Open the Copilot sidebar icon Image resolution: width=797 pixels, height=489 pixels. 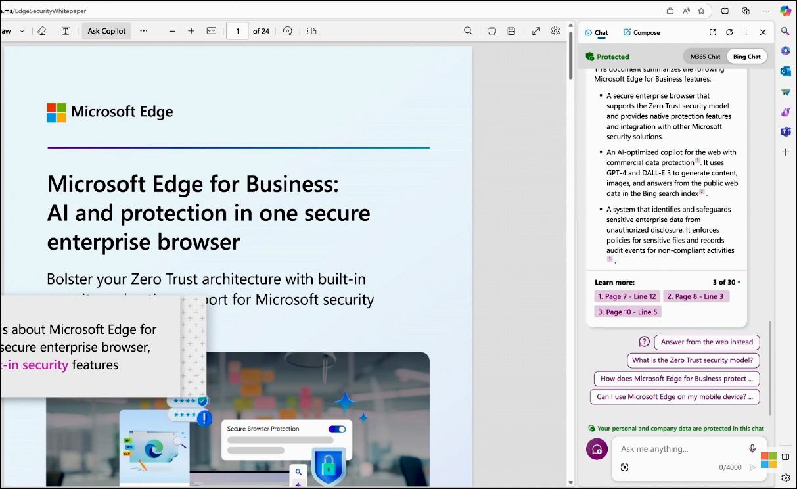point(785,11)
